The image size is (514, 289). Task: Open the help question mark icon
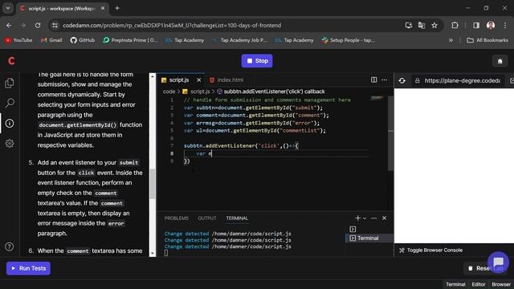pyautogui.click(x=10, y=246)
